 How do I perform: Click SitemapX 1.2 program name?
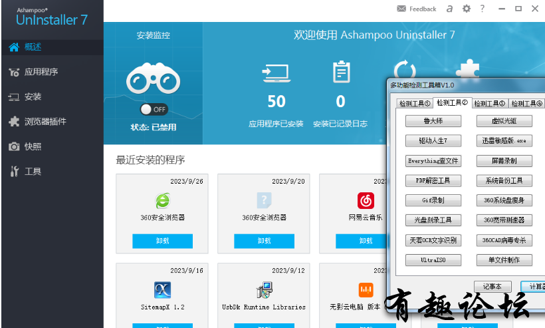163,307
